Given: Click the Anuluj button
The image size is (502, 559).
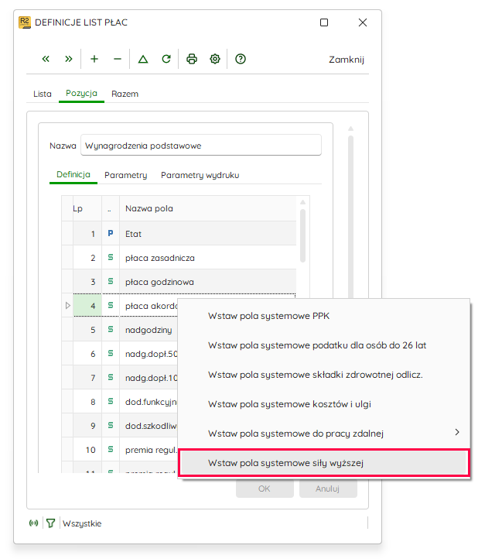Looking at the screenshot, I should click(x=328, y=489).
